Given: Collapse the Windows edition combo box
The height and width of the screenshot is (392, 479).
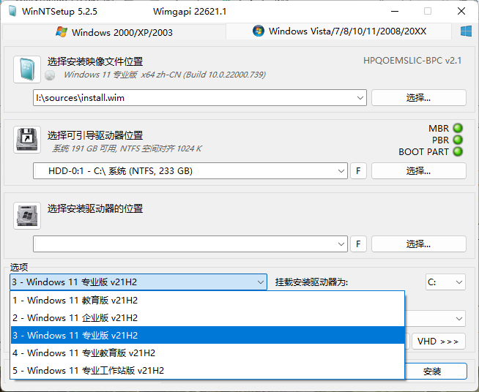Looking at the screenshot, I should click(x=260, y=282).
